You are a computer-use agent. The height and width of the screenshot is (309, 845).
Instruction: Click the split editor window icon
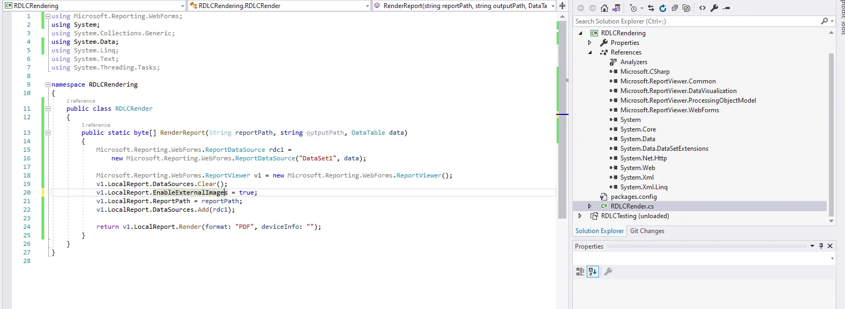point(562,5)
